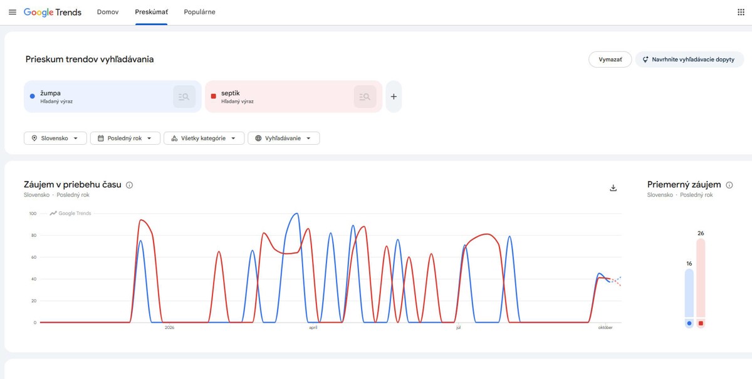Image resolution: width=752 pixels, height=379 pixels.
Task: Click the red square of septik term
Action: [213, 96]
